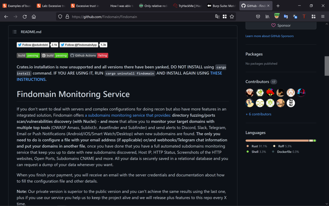Open the Library bookmarks icon

pyautogui.click(x=267, y=16)
